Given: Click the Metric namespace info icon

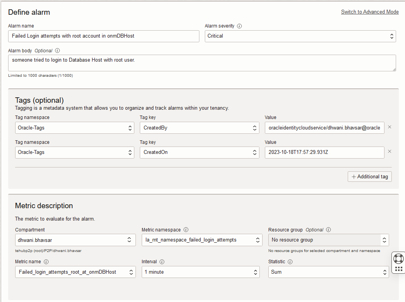Looking at the screenshot, I should 186,230.
